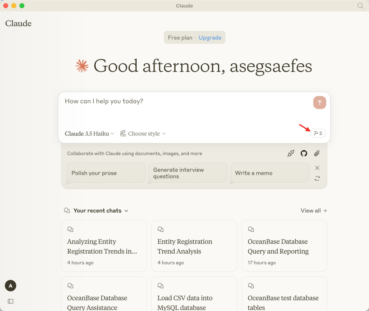Open the integrations plug icon
The image size is (369, 311).
291,154
